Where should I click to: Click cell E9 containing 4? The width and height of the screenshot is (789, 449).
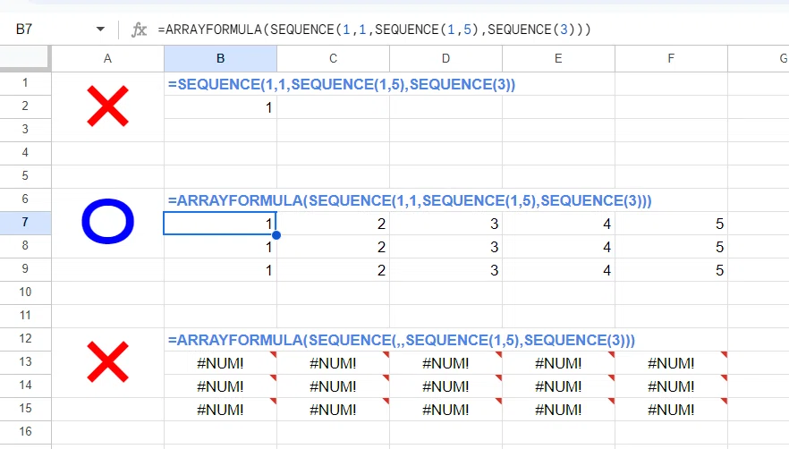coord(558,269)
